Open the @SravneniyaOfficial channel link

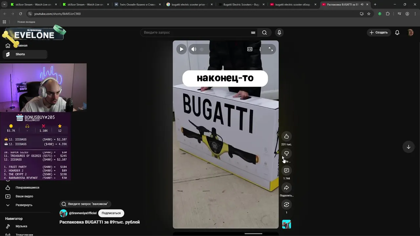[83, 213]
